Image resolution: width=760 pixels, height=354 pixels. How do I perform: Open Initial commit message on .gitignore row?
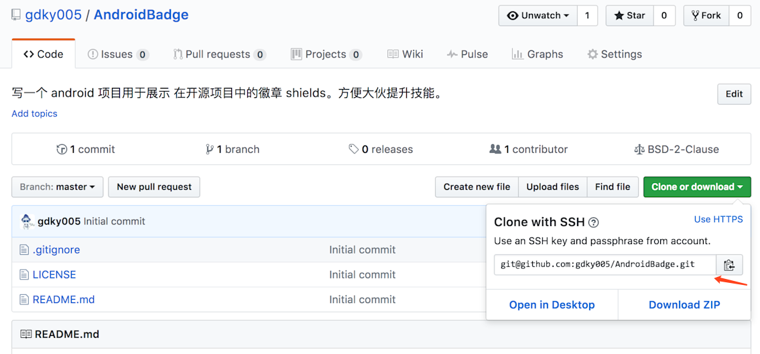coord(363,250)
